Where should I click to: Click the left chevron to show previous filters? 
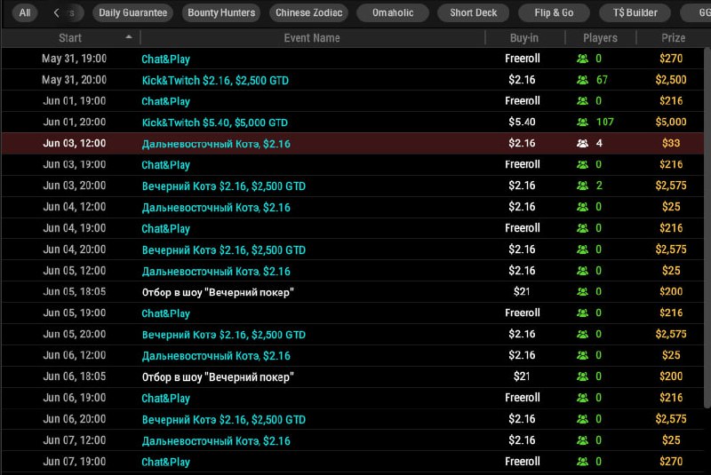(56, 12)
